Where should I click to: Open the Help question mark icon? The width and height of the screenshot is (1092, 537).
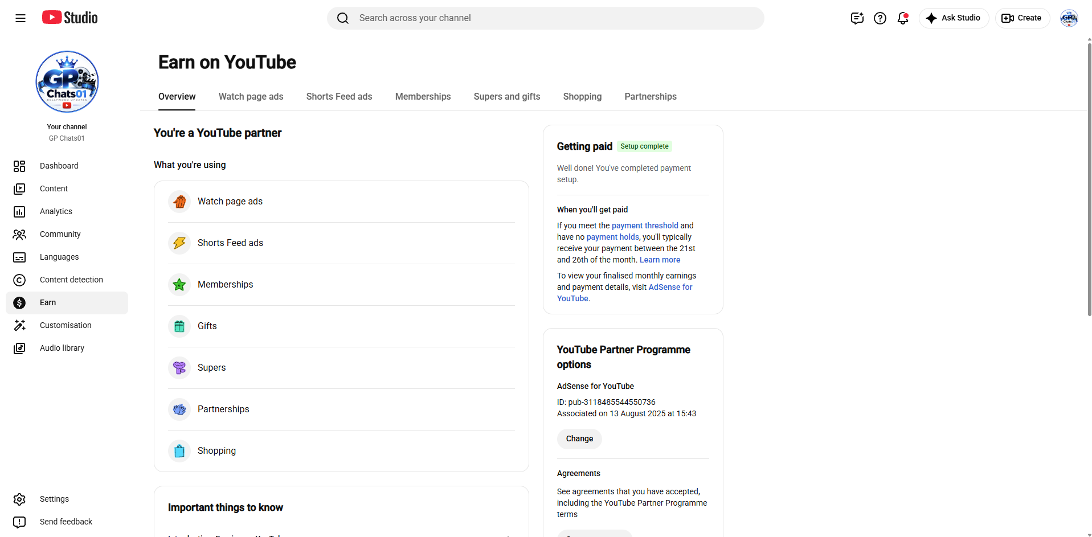click(x=880, y=18)
